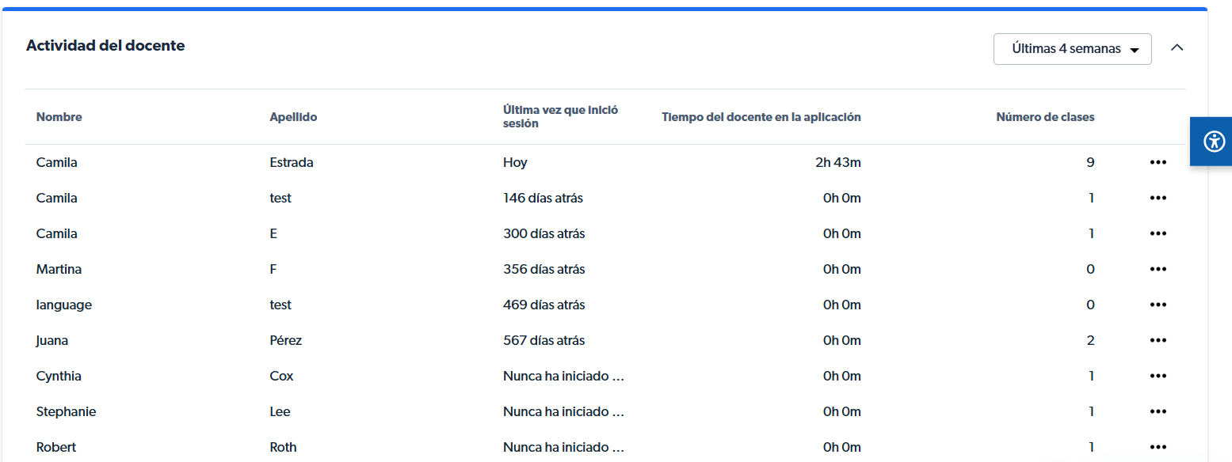1232x462 pixels.
Task: Click the ellipsis icon for Camila E
Action: [1158, 233]
